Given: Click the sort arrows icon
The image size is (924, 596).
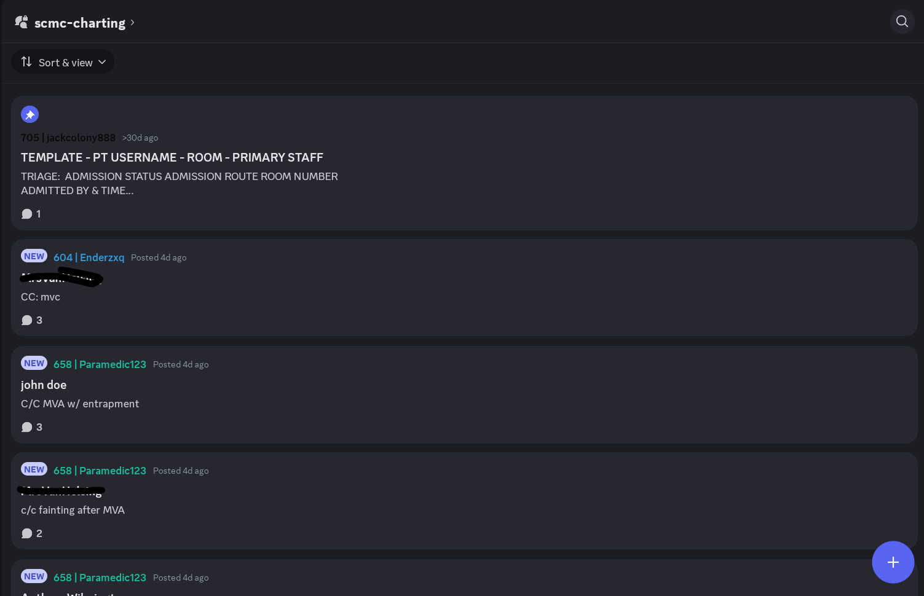Looking at the screenshot, I should coord(26,61).
